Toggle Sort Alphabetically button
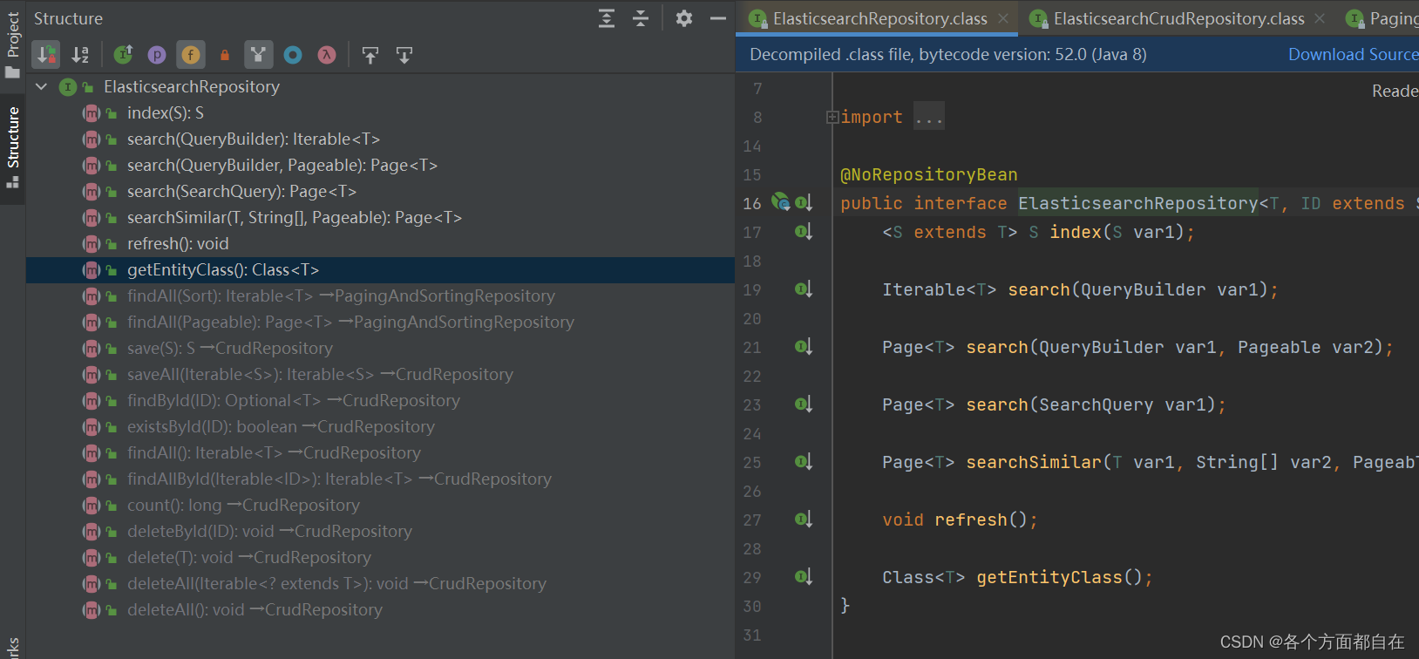Screen dimensions: 1419x659 coord(80,55)
